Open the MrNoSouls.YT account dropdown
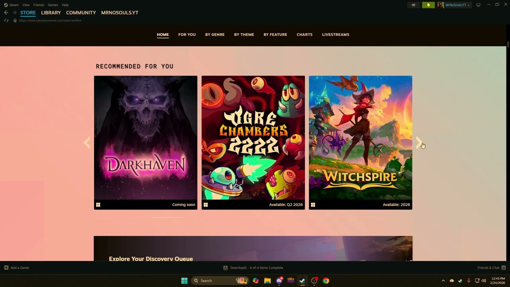 tap(457, 5)
